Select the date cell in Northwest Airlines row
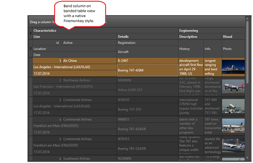The image size is (253, 163). click(75, 93)
